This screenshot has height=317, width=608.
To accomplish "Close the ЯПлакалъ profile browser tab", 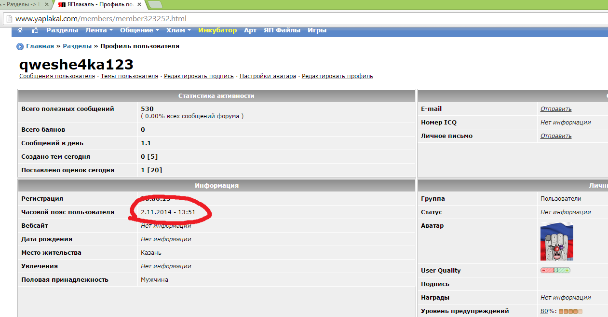I will (139, 5).
